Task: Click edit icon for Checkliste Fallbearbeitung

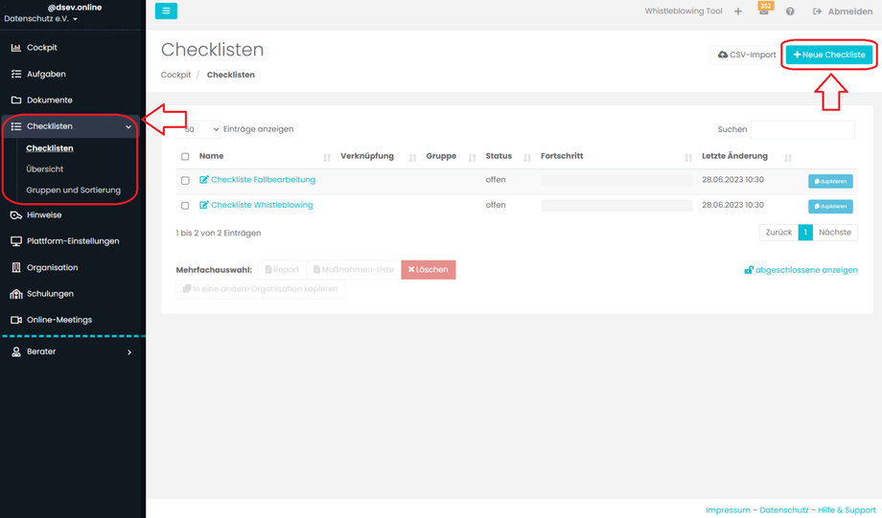Action: [204, 180]
